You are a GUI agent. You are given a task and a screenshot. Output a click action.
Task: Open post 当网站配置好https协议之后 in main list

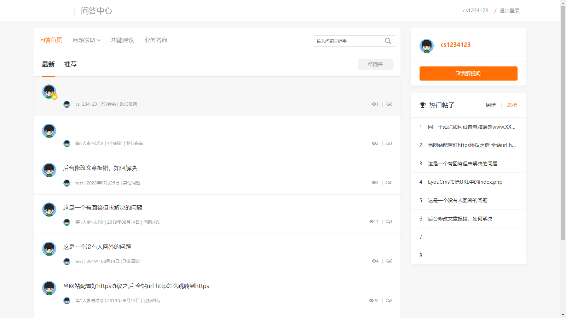pos(136,286)
